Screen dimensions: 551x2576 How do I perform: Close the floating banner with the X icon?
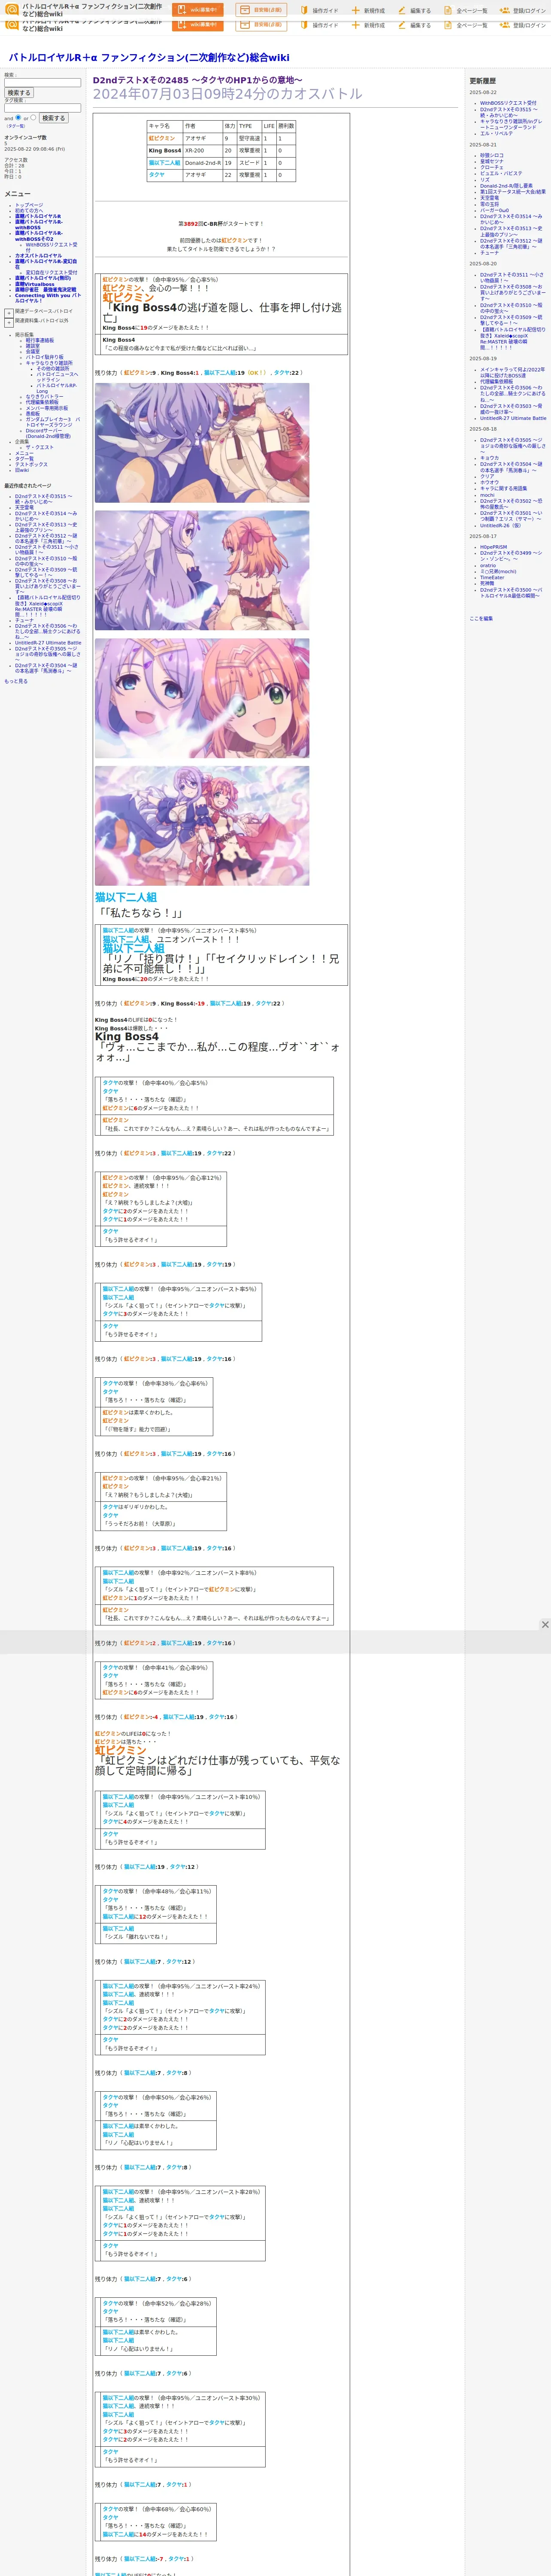[x=545, y=1625]
